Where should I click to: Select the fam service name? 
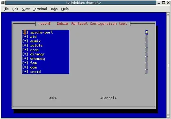pyautogui.click(x=33, y=63)
